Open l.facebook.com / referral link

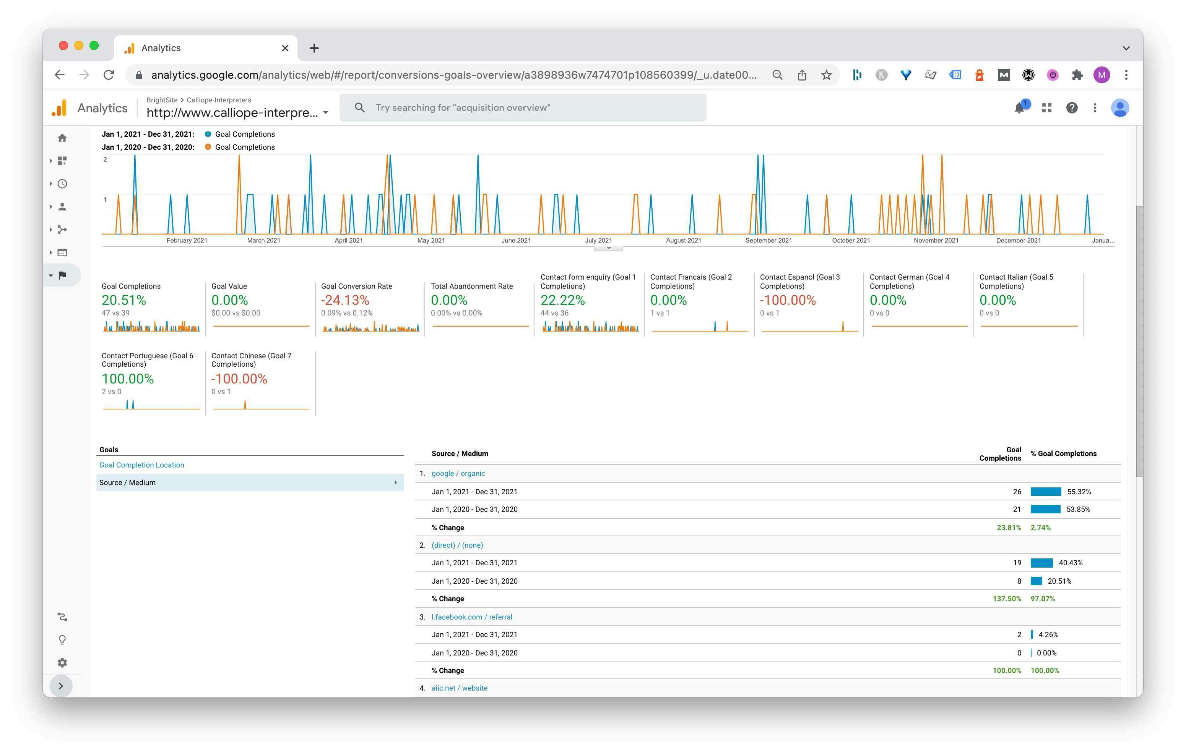(x=471, y=617)
